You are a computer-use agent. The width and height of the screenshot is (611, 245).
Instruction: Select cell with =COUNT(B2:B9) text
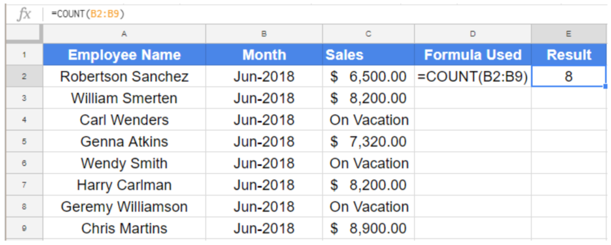click(473, 77)
